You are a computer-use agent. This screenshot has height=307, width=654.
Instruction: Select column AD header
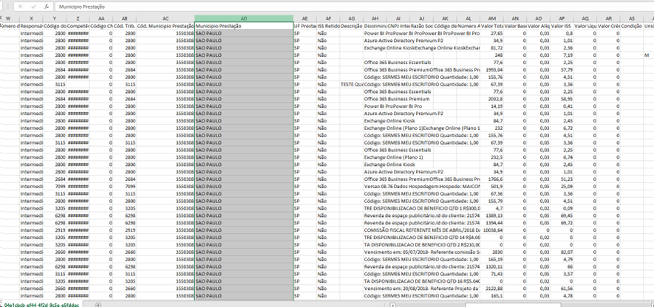(x=244, y=18)
